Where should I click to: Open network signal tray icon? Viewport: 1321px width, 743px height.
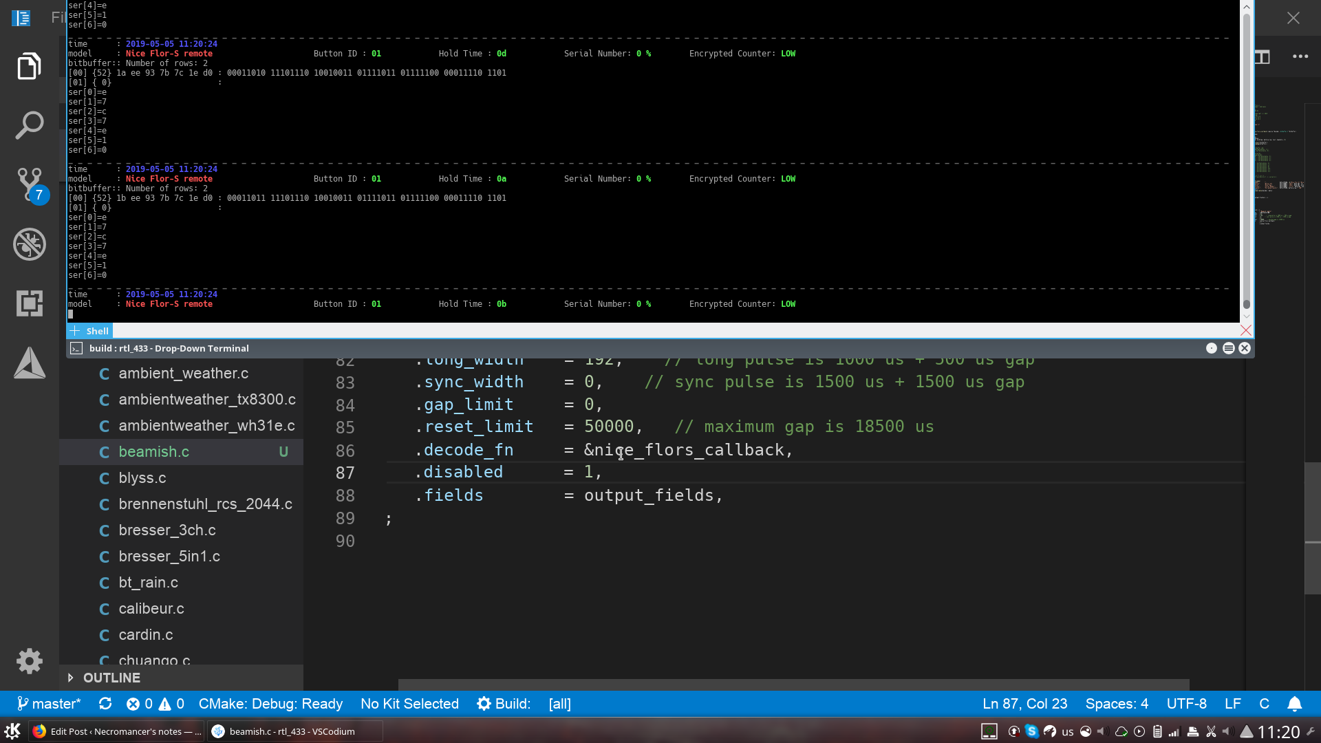click(x=1174, y=732)
